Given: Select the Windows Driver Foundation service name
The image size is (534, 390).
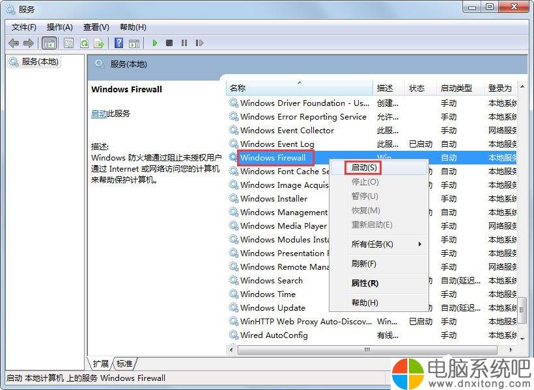Looking at the screenshot, I should pos(305,103).
